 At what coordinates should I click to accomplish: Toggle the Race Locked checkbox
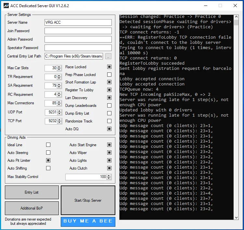coord(109,67)
